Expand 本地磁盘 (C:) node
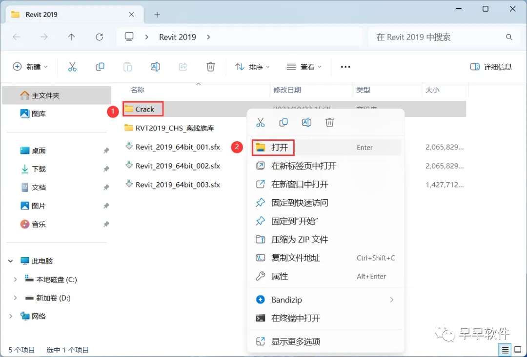Image resolution: width=527 pixels, height=357 pixels. [x=15, y=279]
